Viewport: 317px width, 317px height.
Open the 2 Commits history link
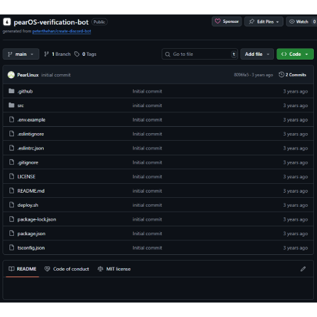pyautogui.click(x=292, y=75)
